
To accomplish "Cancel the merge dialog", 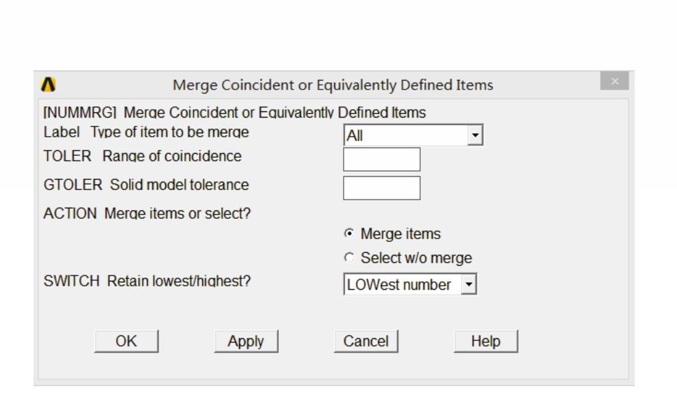I will click(365, 341).
